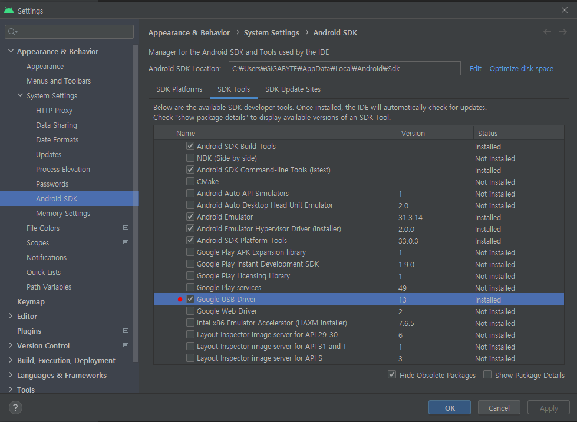Check the NDK (Side by side) checkbox
Image resolution: width=577 pixels, height=422 pixels.
coord(190,158)
